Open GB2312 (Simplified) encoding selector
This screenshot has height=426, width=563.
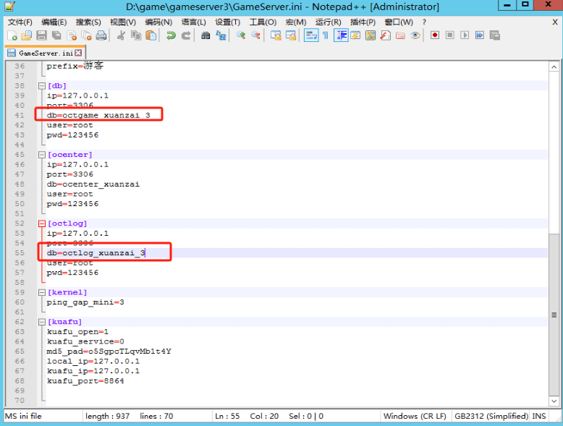[491, 417]
